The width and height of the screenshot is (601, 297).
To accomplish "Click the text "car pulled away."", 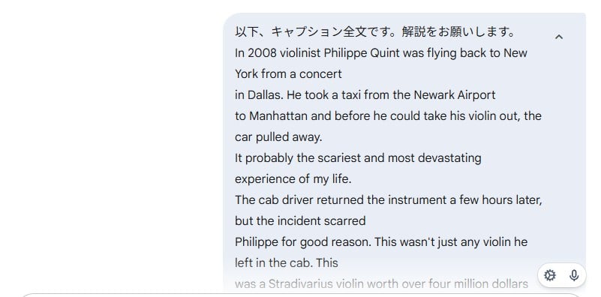I will click(278, 137).
